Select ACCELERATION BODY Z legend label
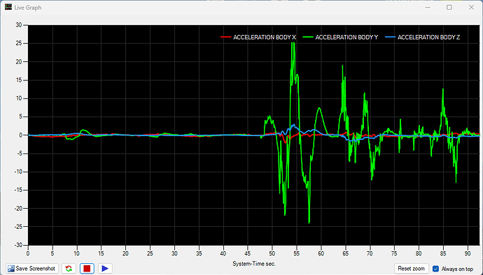The width and height of the screenshot is (483, 275). point(429,38)
